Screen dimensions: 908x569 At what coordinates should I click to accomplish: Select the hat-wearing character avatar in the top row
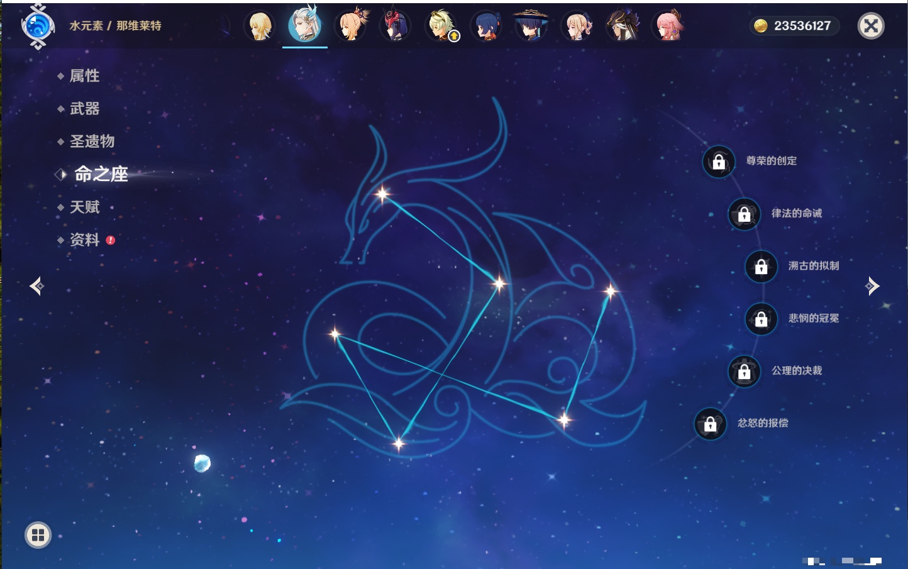[531, 26]
